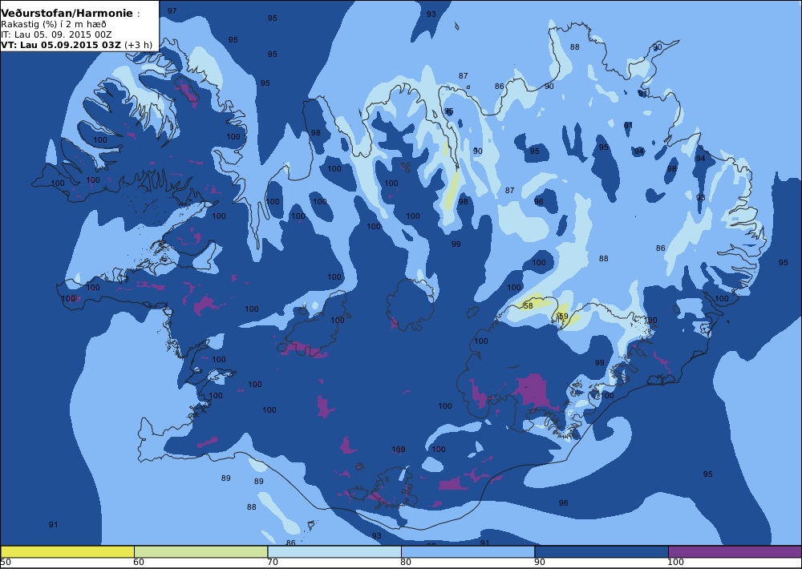
Task: Select the medium blue 80–90 legend swatch
Action: (468, 551)
